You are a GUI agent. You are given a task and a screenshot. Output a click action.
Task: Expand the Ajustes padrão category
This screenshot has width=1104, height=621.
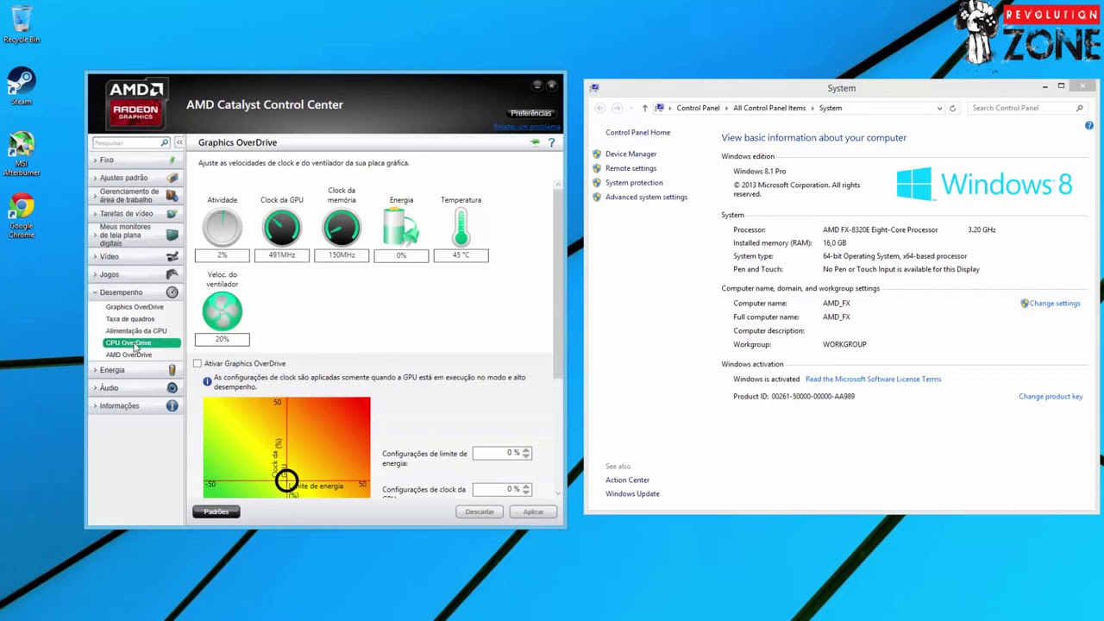click(96, 178)
